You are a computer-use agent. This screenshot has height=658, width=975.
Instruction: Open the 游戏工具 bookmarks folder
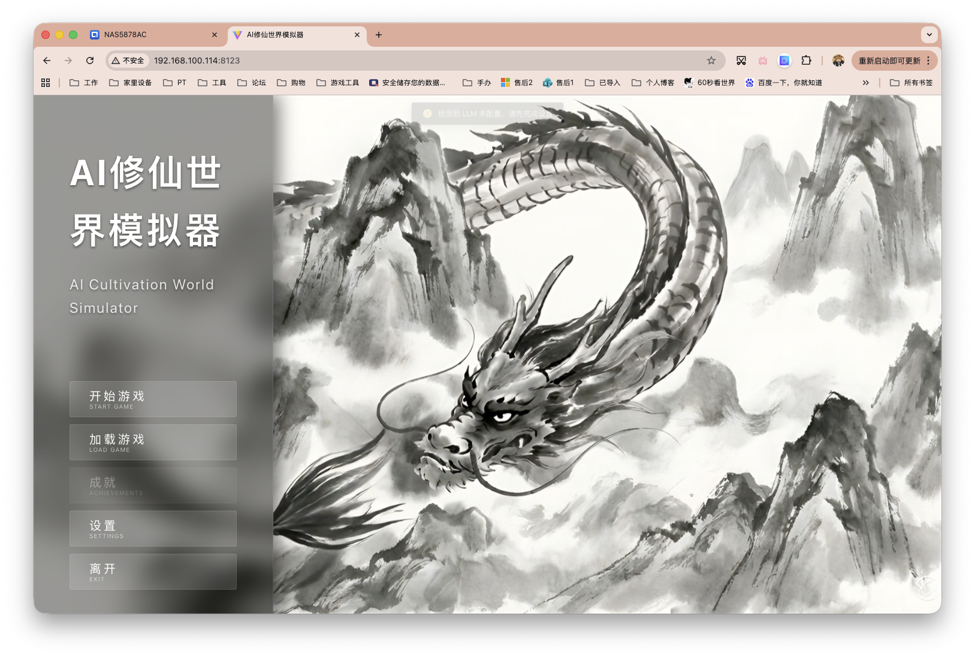click(x=337, y=82)
